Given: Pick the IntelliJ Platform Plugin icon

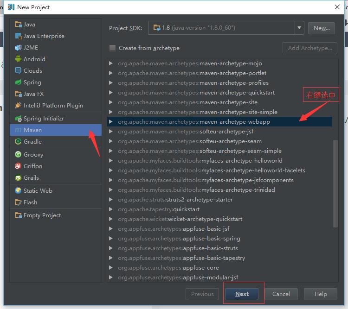Looking at the screenshot, I should 18,105.
